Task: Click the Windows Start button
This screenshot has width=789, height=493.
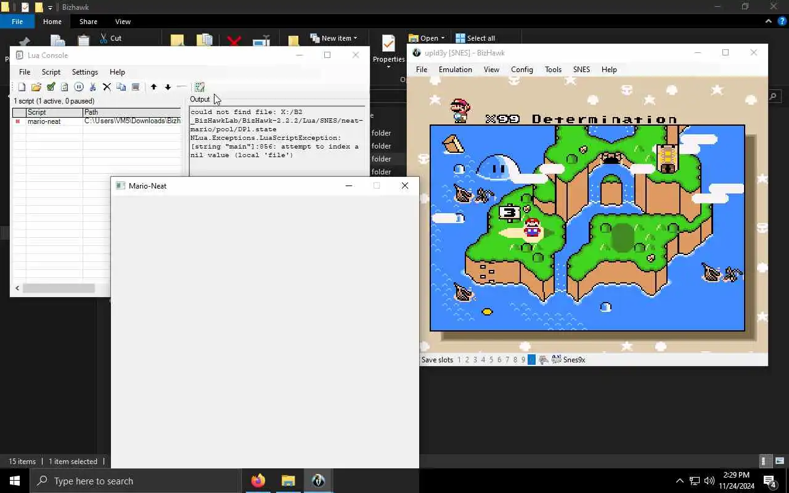Action: [15, 481]
